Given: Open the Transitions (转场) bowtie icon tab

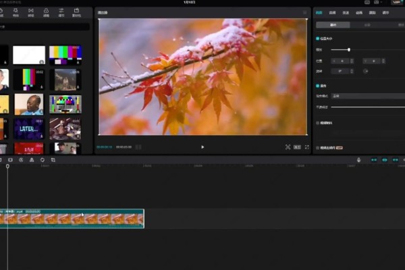Looking at the screenshot, I should point(31,12).
